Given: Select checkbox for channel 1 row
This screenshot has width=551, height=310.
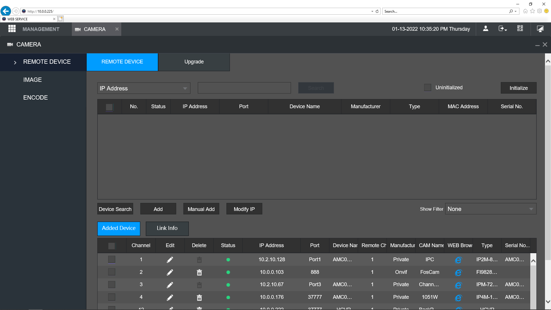Looking at the screenshot, I should point(112,259).
